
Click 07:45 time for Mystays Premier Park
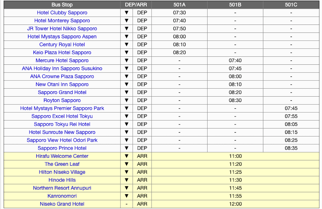pos(291,108)
